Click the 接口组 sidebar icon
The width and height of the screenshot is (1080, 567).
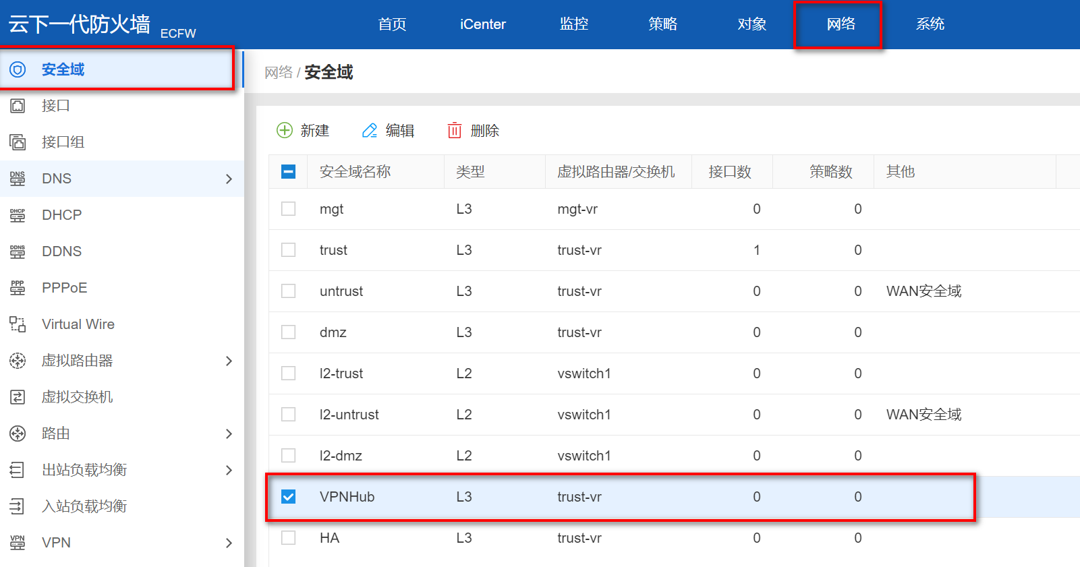pos(18,142)
